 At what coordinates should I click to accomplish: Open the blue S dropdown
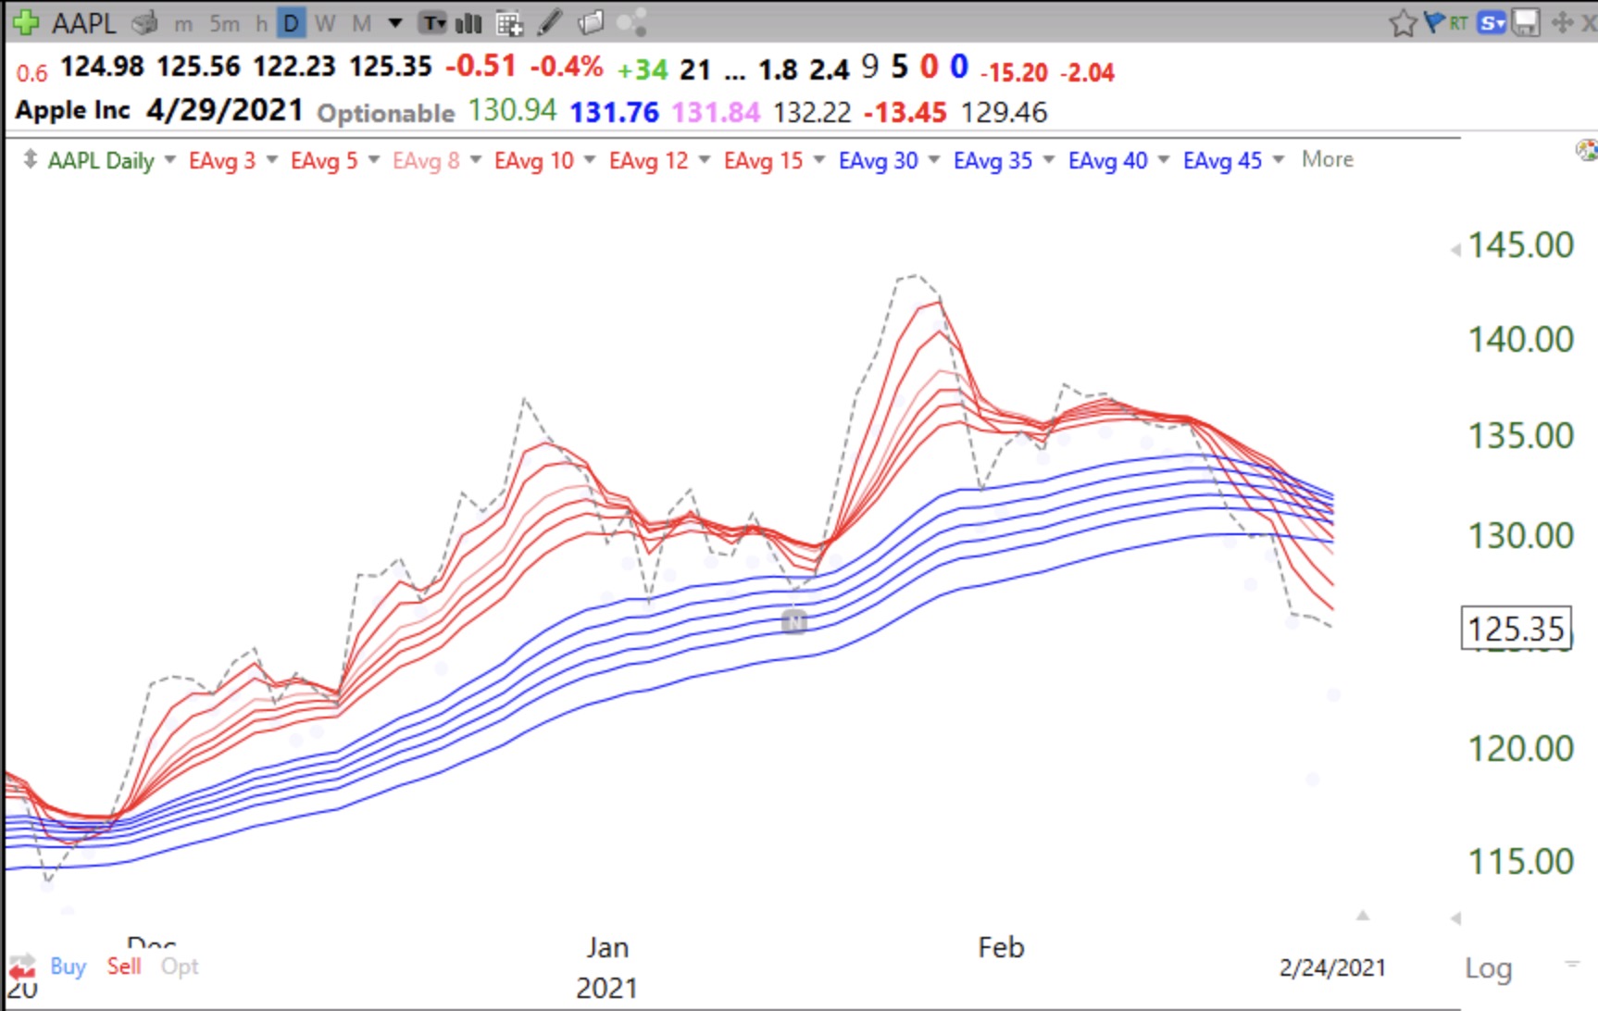point(1492,23)
